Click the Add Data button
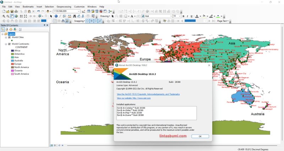284x151 pixels. (x=48, y=11)
